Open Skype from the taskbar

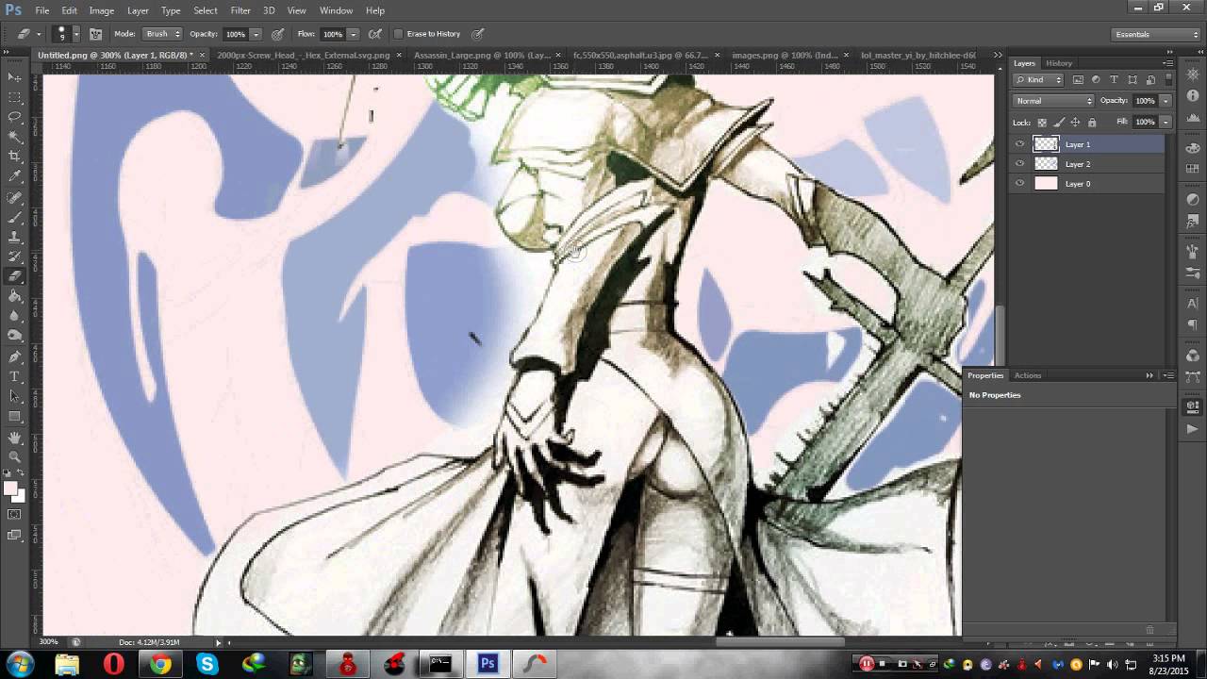[x=207, y=665]
